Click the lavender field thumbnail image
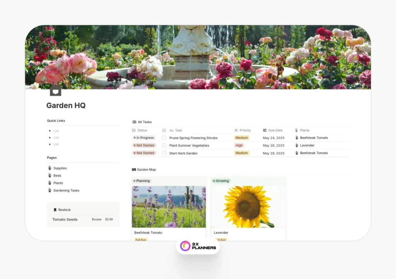This screenshot has height=279, width=396. 169,207
